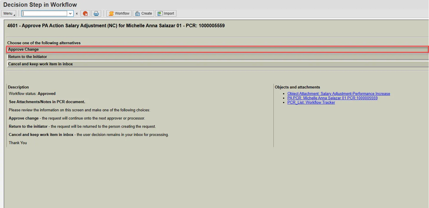Click the Workflow toolbar button
Screen dimensions: 429x208
(x=119, y=13)
